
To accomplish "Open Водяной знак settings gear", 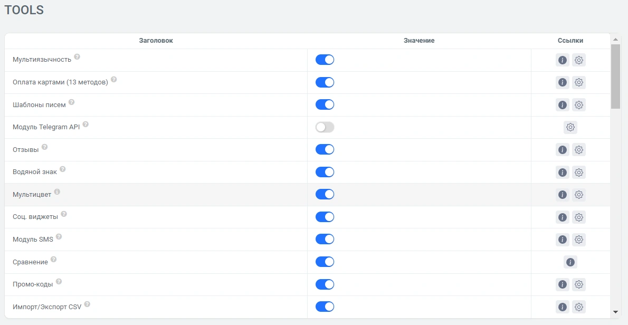I will click(579, 172).
